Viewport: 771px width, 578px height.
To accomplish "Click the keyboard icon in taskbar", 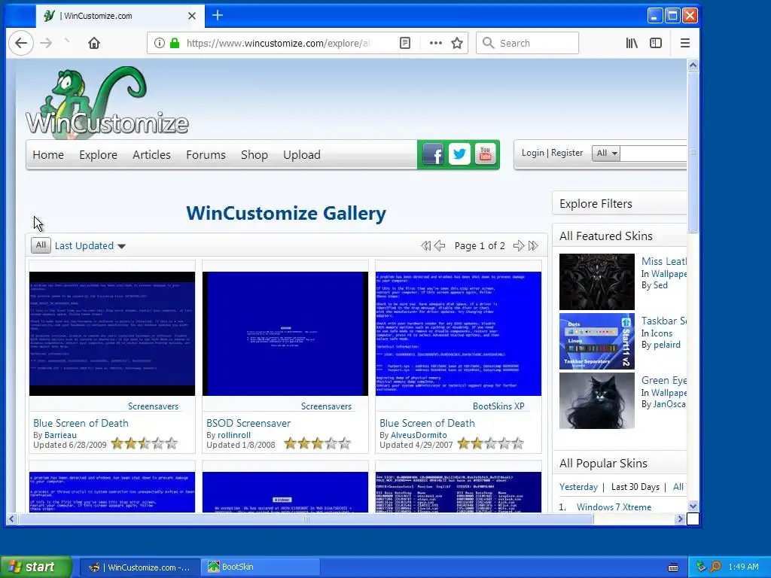I will point(673,567).
